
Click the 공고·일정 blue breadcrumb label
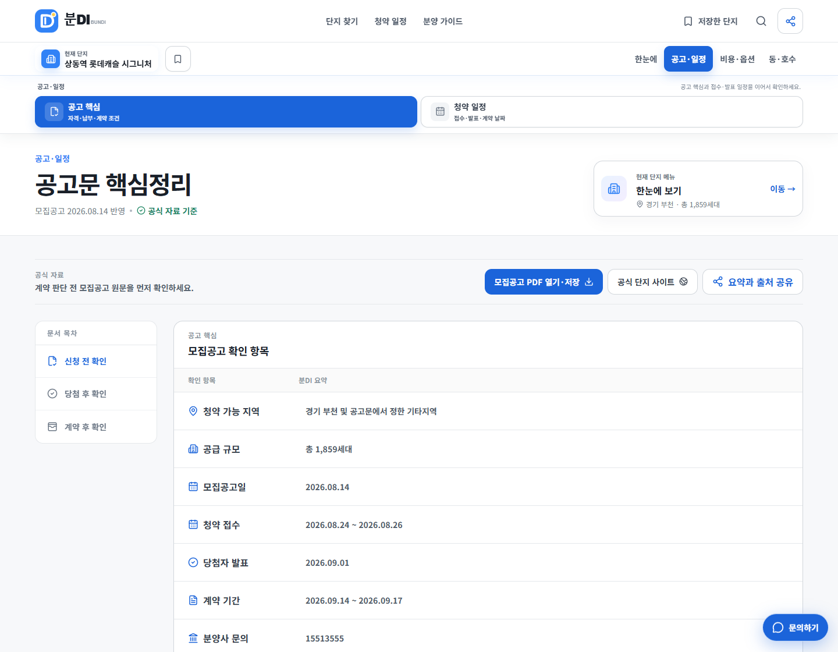pos(52,158)
